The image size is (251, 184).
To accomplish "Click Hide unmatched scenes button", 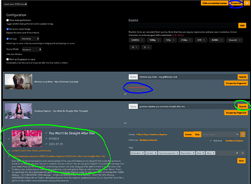I will click(215, 3).
